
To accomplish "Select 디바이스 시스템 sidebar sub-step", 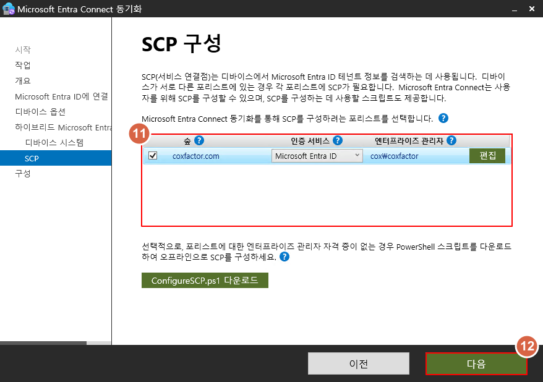I will click(x=54, y=143).
